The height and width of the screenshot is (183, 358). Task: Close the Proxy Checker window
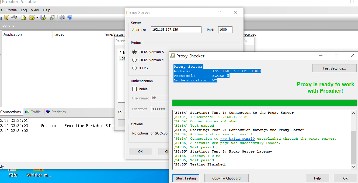click(352, 56)
